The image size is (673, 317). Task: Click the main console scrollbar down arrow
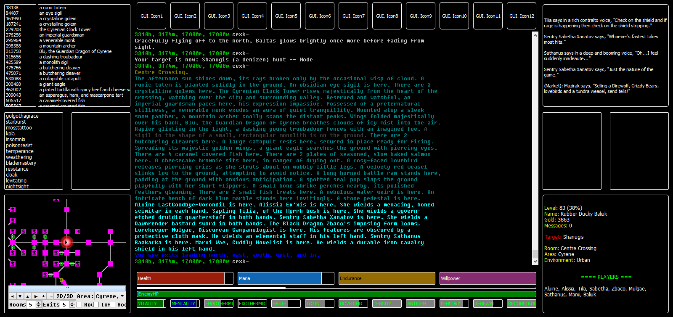(535, 262)
